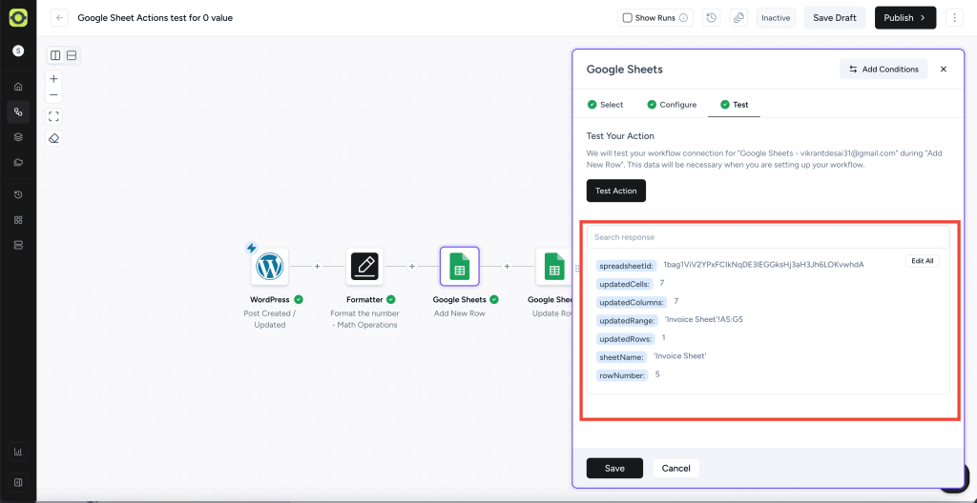
Task: Toggle the Inactive workflow status
Action: [776, 18]
